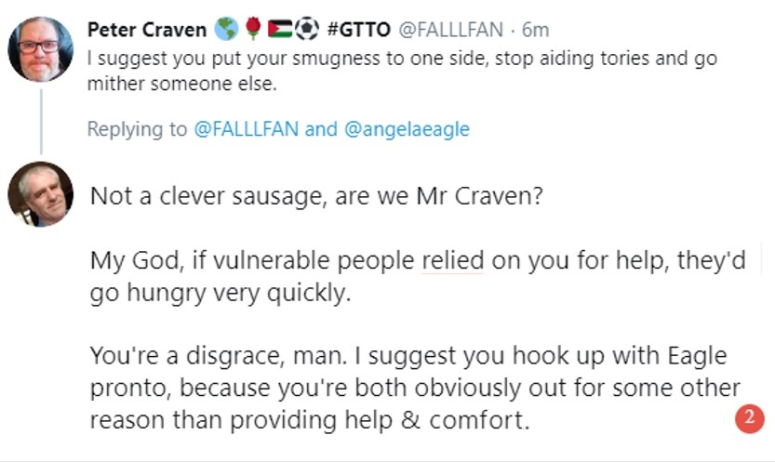This screenshot has width=775, height=462.
Task: Click the tweet text about smugness
Action: 400,70
